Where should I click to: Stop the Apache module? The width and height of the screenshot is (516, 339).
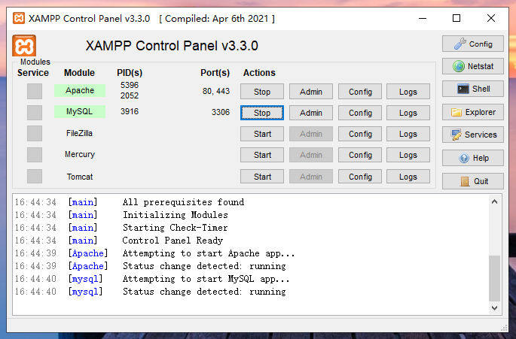(x=262, y=92)
